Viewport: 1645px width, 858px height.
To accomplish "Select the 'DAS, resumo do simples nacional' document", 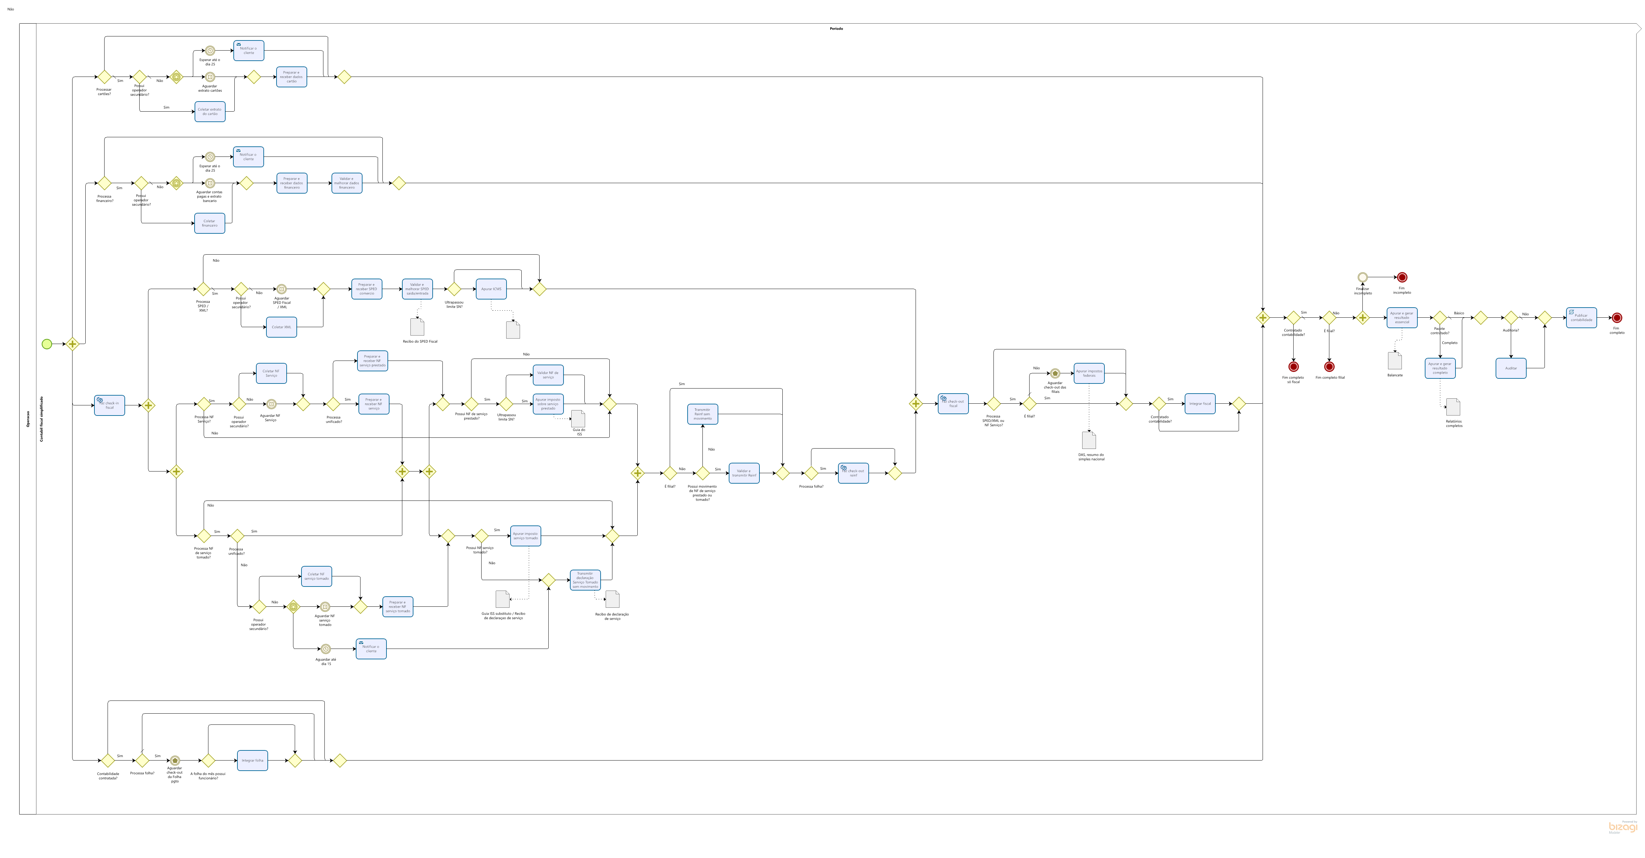I will 1090,440.
